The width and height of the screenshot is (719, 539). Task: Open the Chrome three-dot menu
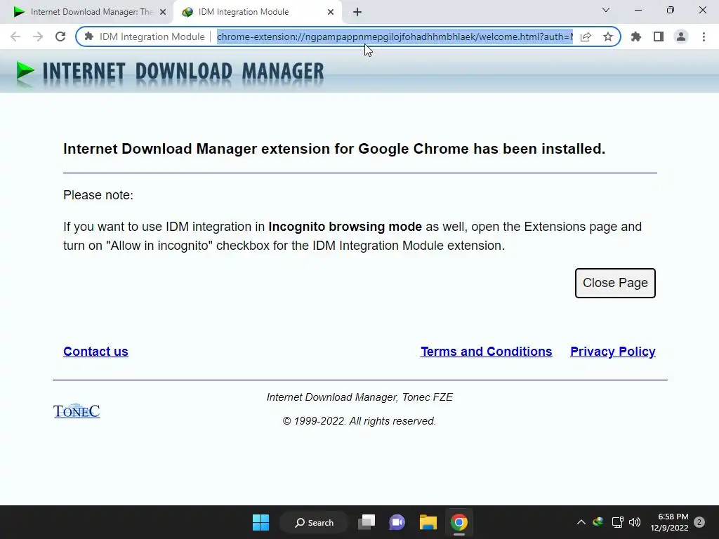[x=704, y=36]
